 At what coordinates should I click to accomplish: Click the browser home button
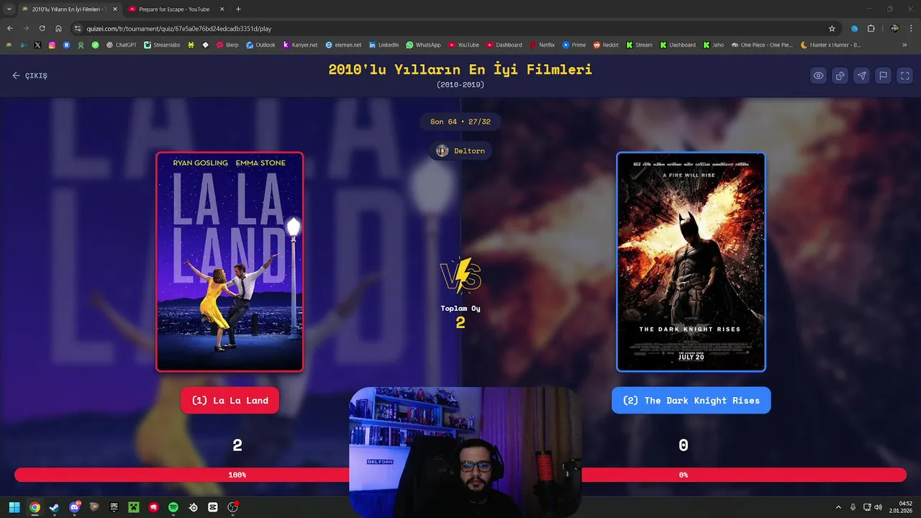58,29
